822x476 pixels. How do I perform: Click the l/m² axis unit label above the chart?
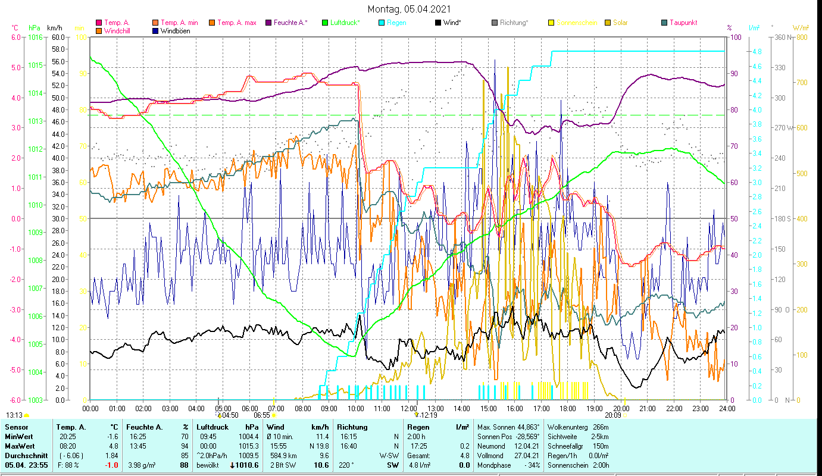[754, 27]
